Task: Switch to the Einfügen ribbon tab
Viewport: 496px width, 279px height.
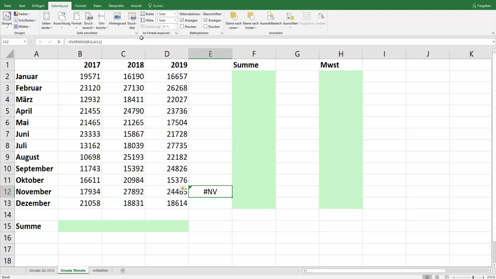Action: click(x=38, y=6)
